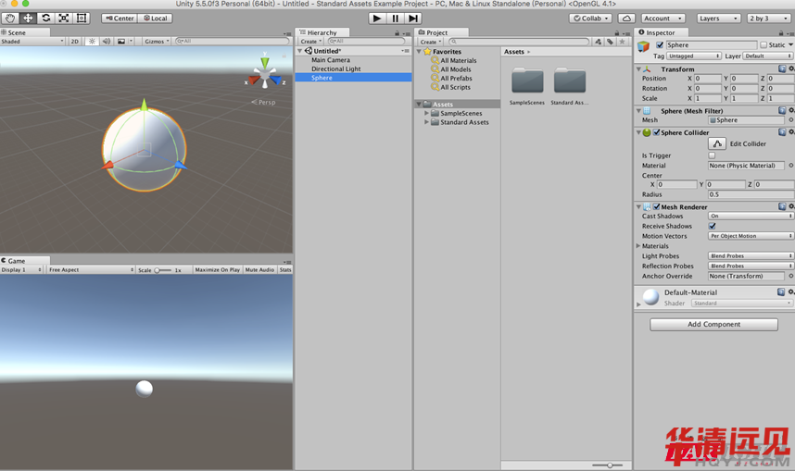Viewport: 795px width, 471px height.
Task: Select the Rotate tool
Action: (x=45, y=18)
